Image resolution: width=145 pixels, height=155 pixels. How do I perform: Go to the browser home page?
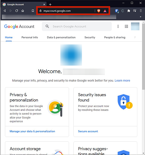23,11
